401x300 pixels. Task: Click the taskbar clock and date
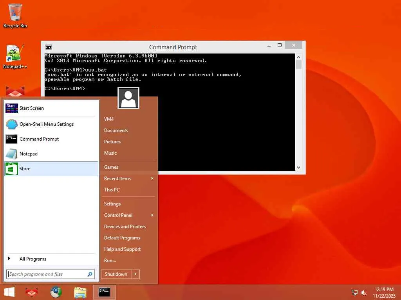pyautogui.click(x=384, y=293)
